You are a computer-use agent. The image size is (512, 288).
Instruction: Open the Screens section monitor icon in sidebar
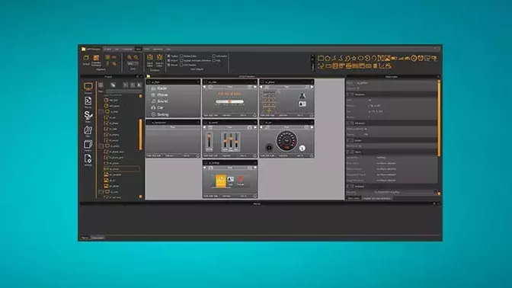click(x=88, y=87)
